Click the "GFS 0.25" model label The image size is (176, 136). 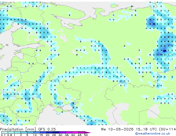tap(47, 129)
